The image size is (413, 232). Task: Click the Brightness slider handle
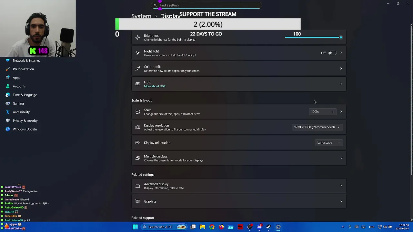[341, 37]
